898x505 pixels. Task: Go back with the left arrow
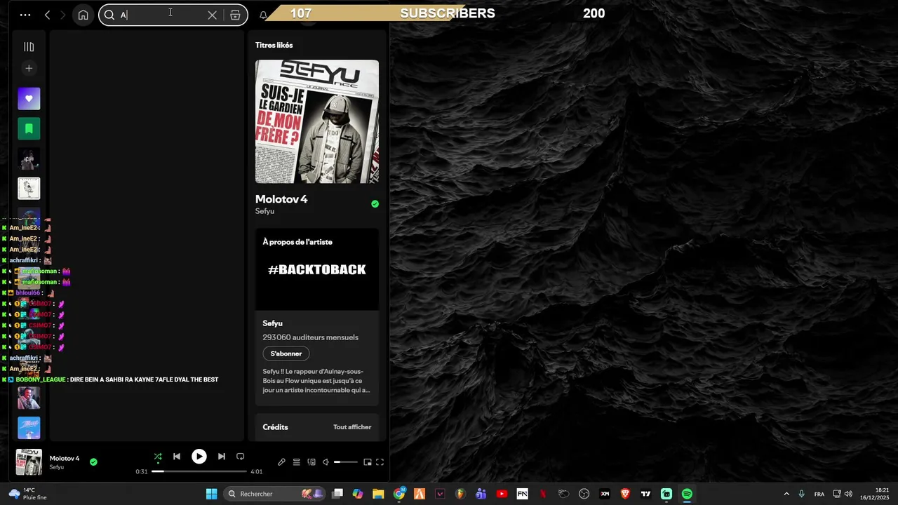pos(47,15)
